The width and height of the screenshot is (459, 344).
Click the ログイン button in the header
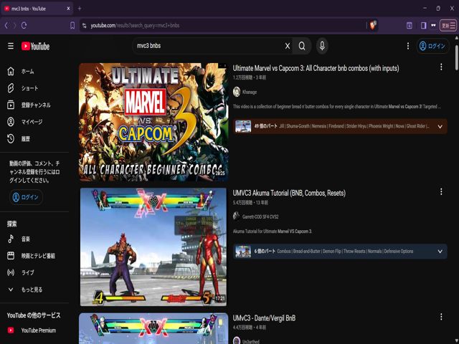432,46
